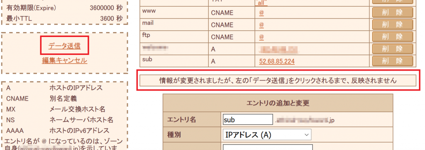Open the 種別 IPアドレス (A) dropdown
The image size is (425, 150).
click(x=267, y=135)
